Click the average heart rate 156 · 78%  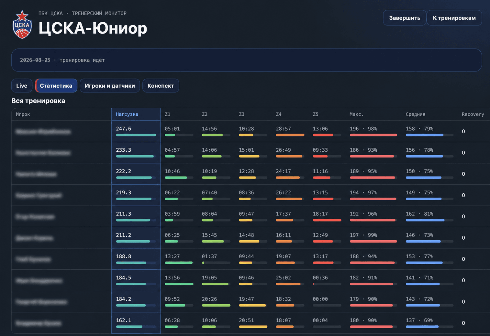coord(419,150)
